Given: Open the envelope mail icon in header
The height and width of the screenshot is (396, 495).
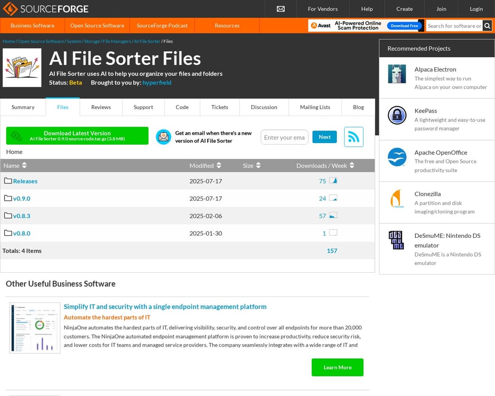Looking at the screenshot, I should [x=280, y=9].
